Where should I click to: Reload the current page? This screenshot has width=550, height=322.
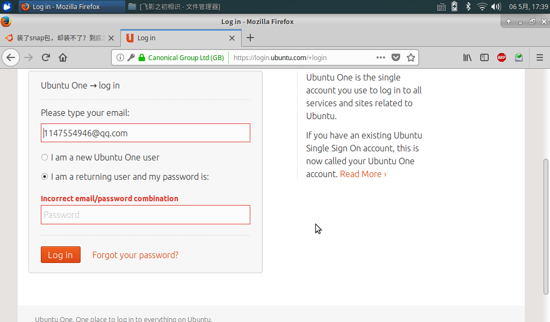[x=46, y=57]
